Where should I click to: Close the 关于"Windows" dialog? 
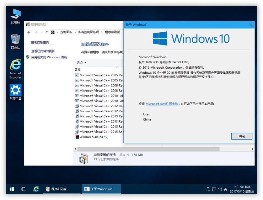(251, 25)
